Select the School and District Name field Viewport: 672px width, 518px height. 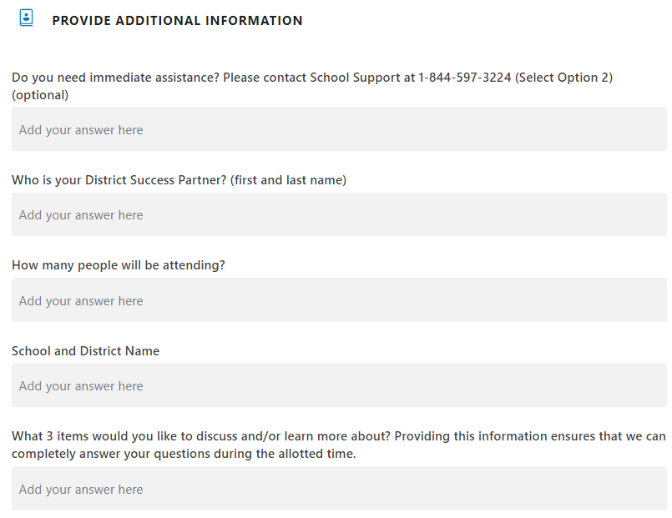[339, 385]
